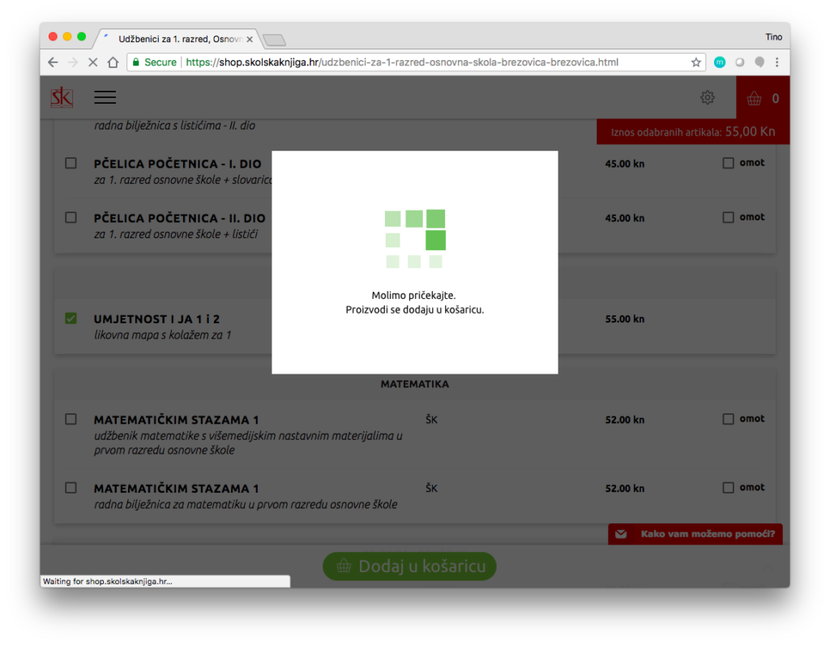Click the ŠK logo in header
Image resolution: width=830 pixels, height=645 pixels.
[62, 97]
